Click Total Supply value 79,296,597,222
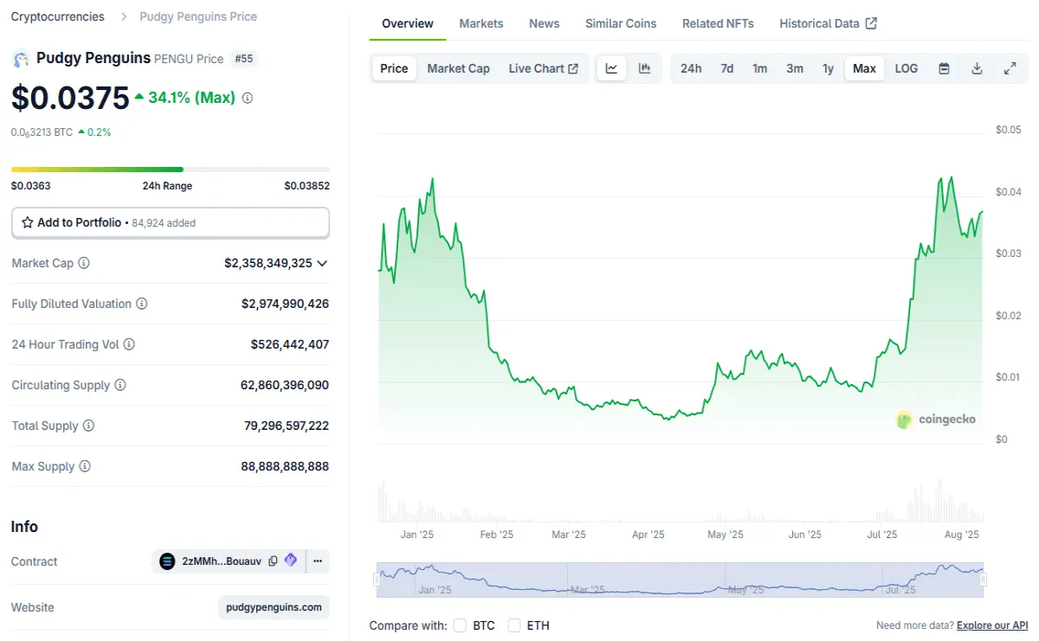Screen dimensions: 1039x641 click(x=287, y=426)
